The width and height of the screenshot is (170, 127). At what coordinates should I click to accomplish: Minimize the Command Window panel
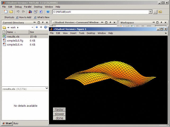102,22
